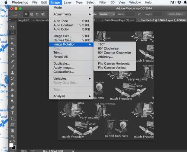Enable New selection mode in options bar

(x=26, y=14)
